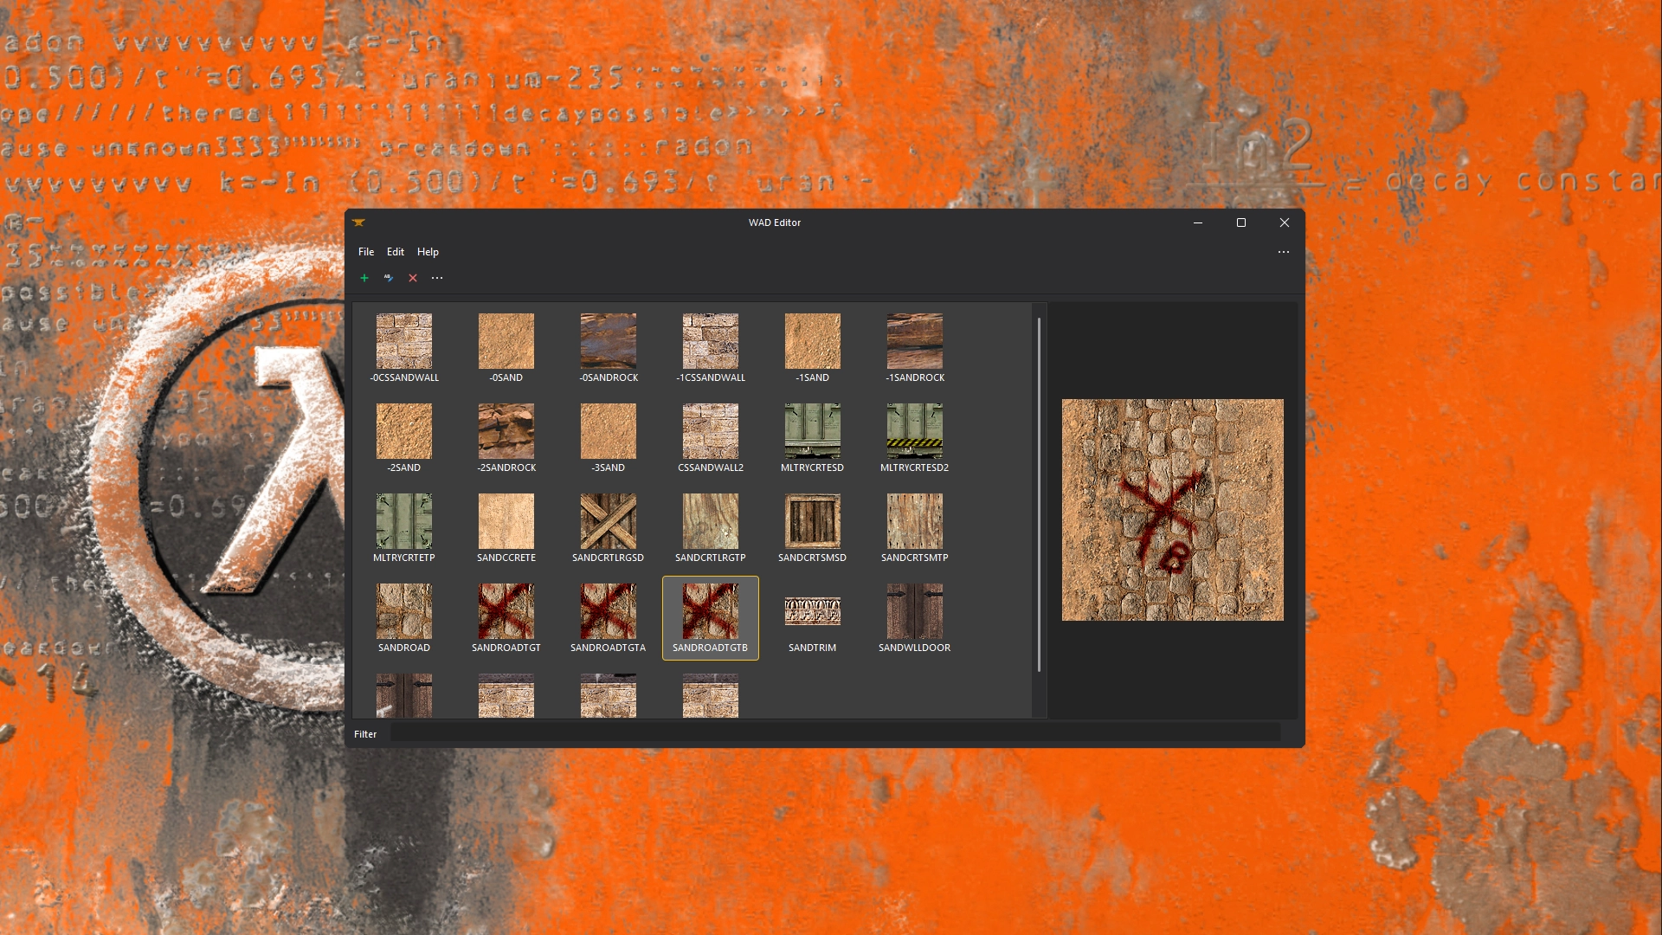Select the SANDTRIM texture thumbnail
This screenshot has width=1662, height=935.
tap(813, 612)
